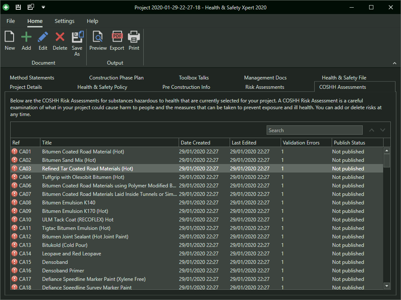Click the green Add document icon
Viewport: 401px width, 300px height.
click(26, 41)
